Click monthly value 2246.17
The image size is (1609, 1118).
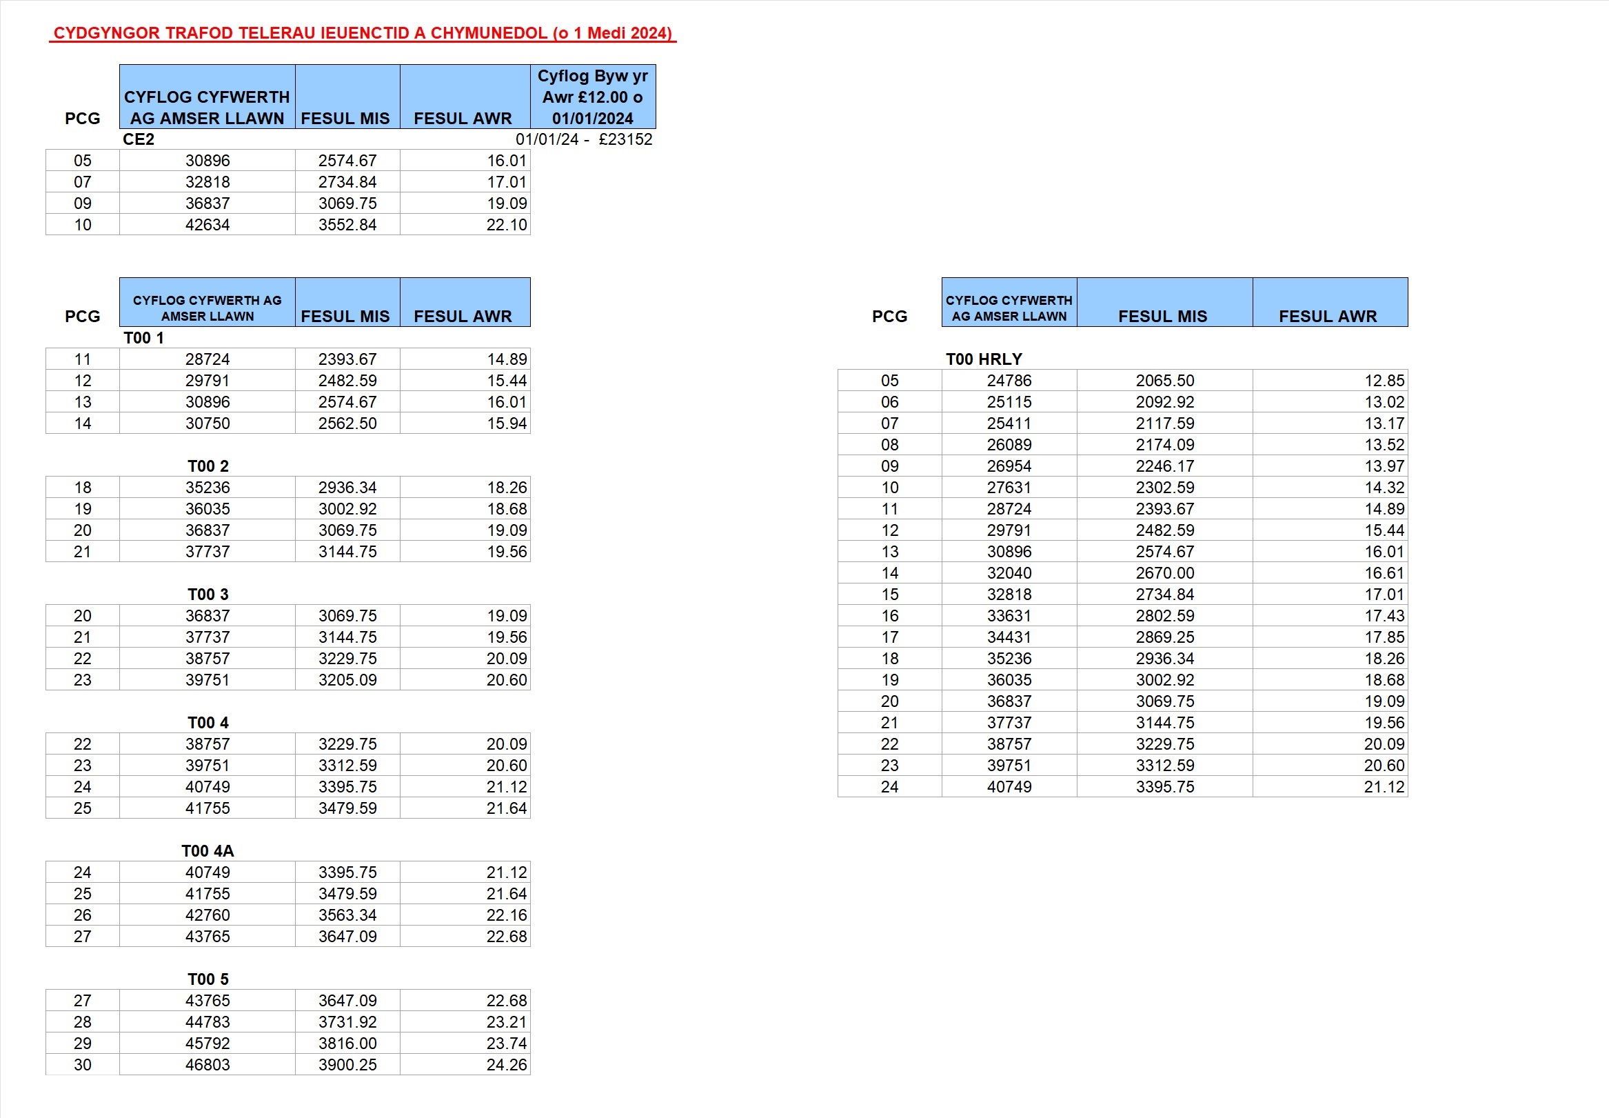pyautogui.click(x=1164, y=466)
